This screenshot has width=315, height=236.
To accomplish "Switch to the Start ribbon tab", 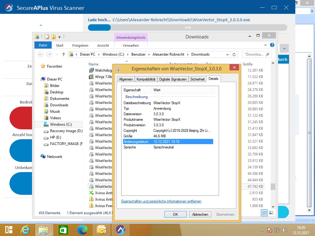I will point(59,45).
